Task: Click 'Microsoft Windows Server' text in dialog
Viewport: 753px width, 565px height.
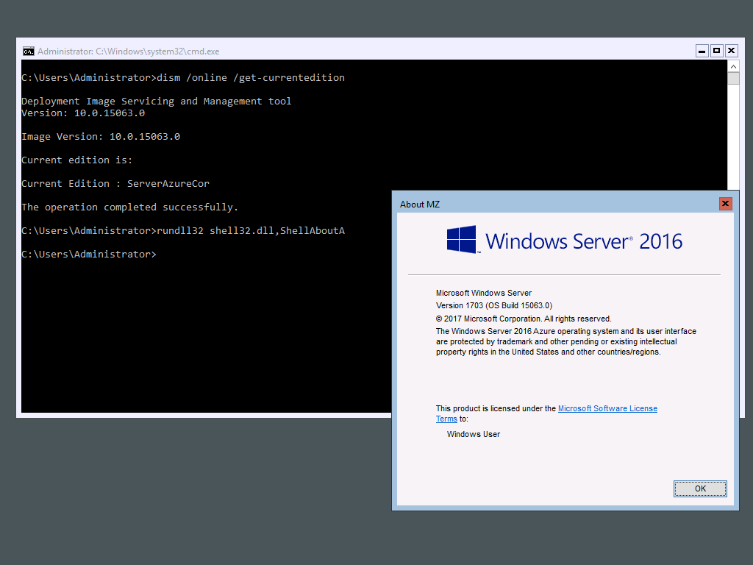Action: pos(484,293)
